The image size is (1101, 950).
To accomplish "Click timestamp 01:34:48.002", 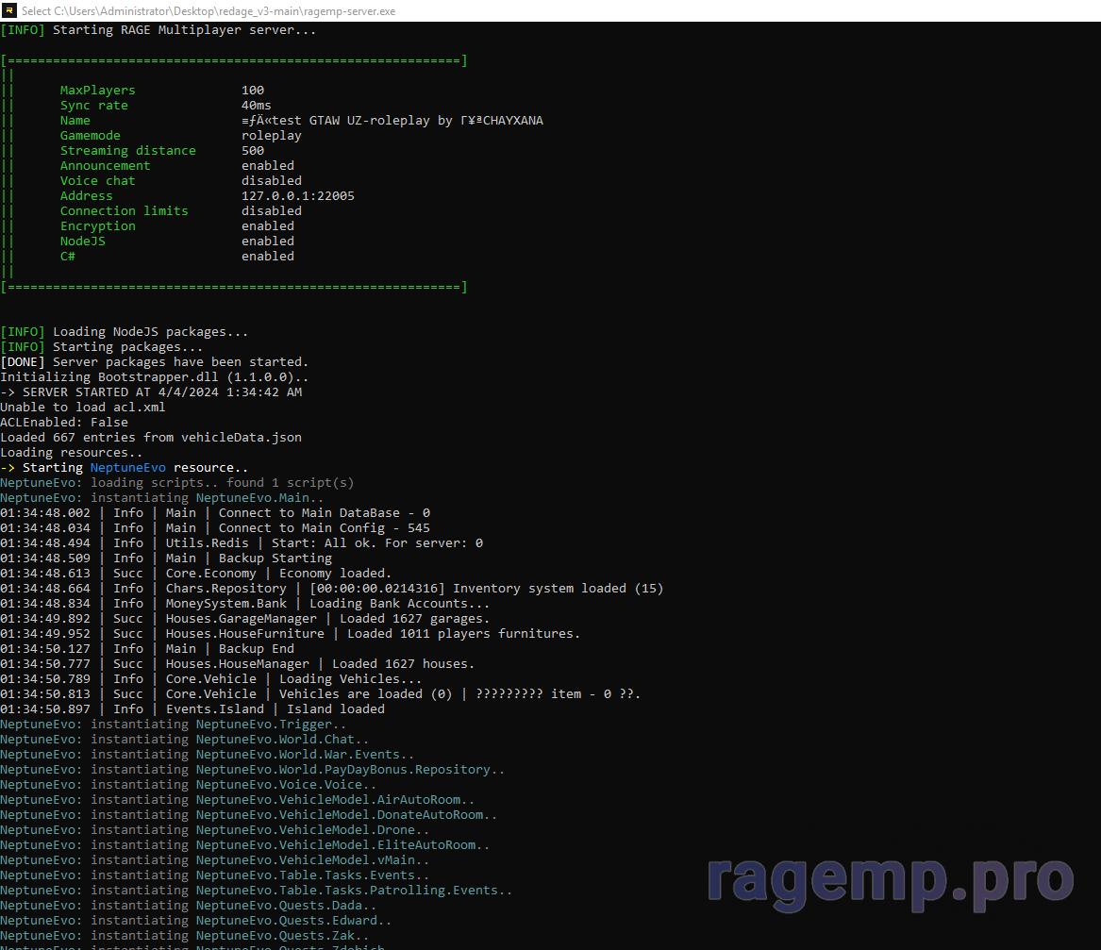I will pos(45,513).
